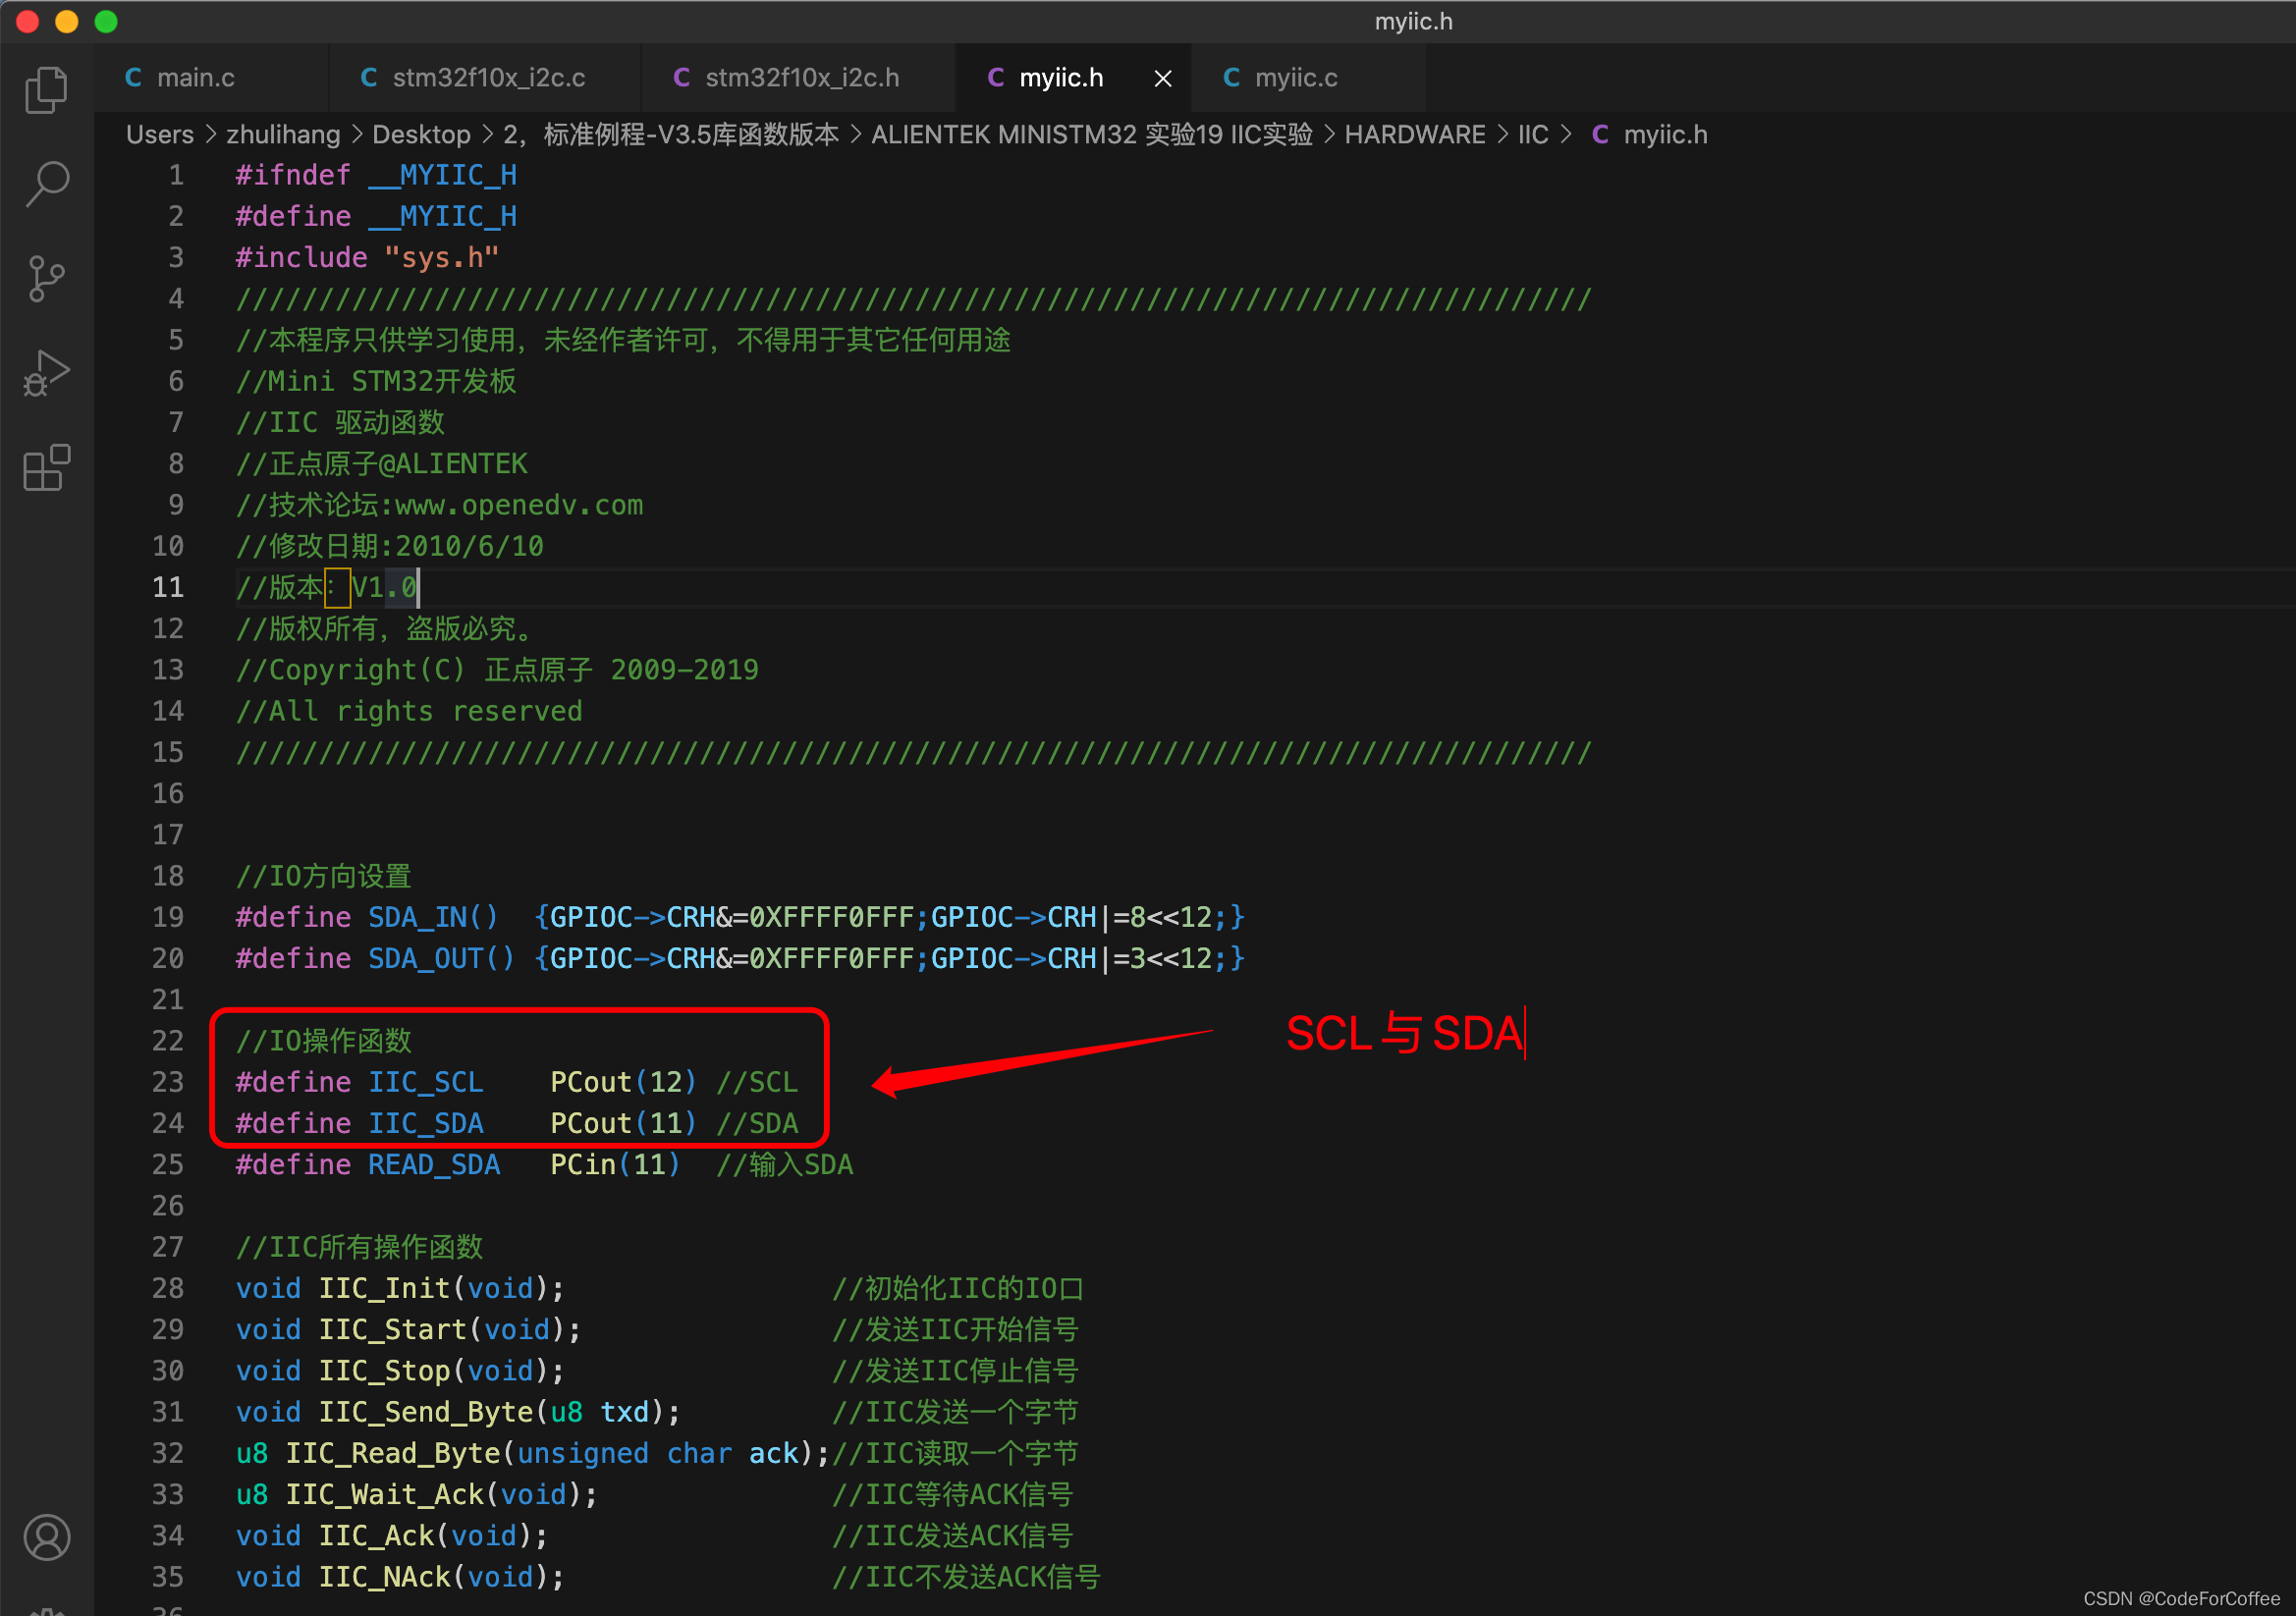
Task: Switch to the main.c tab
Action: pyautogui.click(x=195, y=78)
